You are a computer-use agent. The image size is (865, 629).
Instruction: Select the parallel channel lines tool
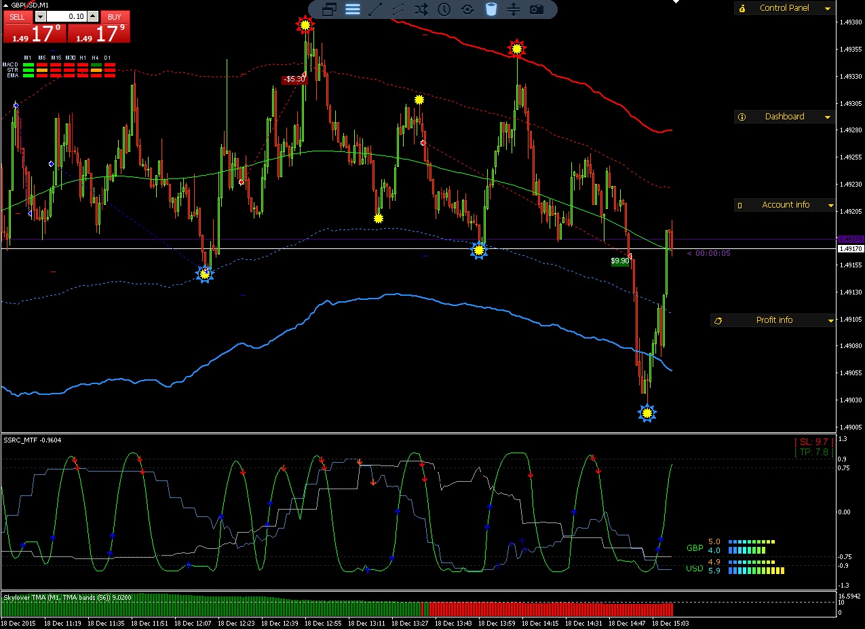point(398,9)
